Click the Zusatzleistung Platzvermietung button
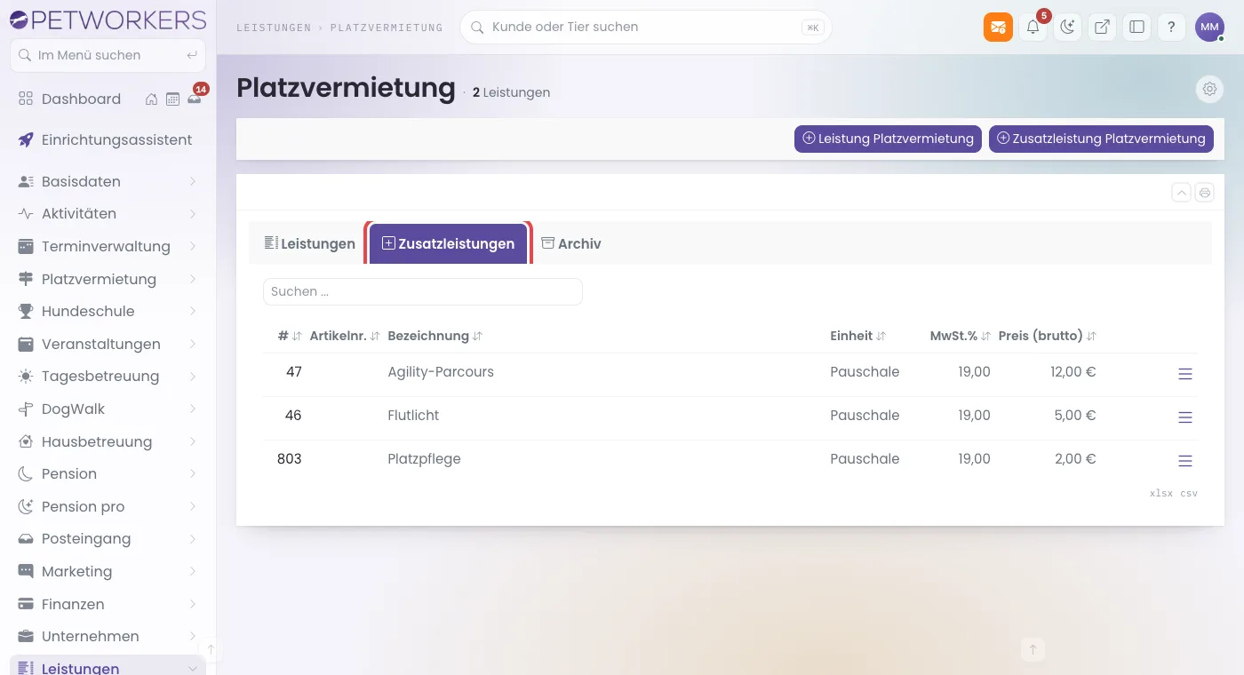Screen dimensions: 1244x675 coord(1101,139)
